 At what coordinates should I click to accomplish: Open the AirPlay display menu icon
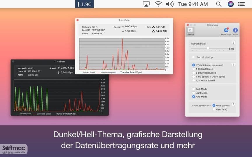146,4
